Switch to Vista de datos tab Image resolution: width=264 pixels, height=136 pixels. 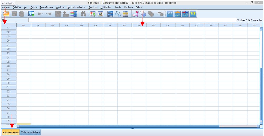[11, 132]
